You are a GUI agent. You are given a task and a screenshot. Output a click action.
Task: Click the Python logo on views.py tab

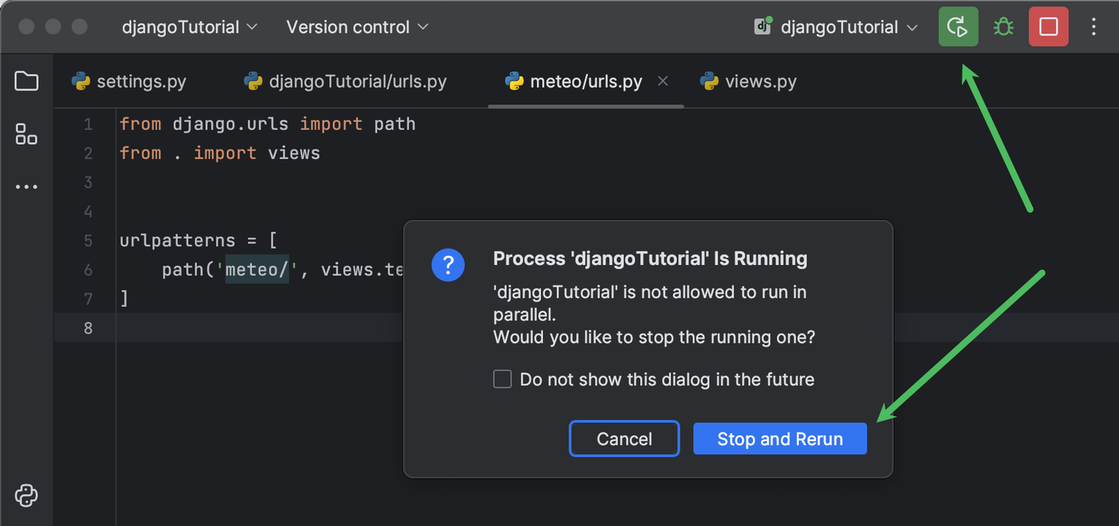click(x=709, y=80)
